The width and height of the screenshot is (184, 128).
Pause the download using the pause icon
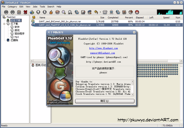click(13, 12)
